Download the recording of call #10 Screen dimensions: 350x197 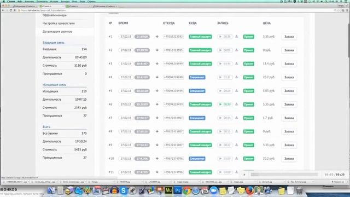[237, 158]
